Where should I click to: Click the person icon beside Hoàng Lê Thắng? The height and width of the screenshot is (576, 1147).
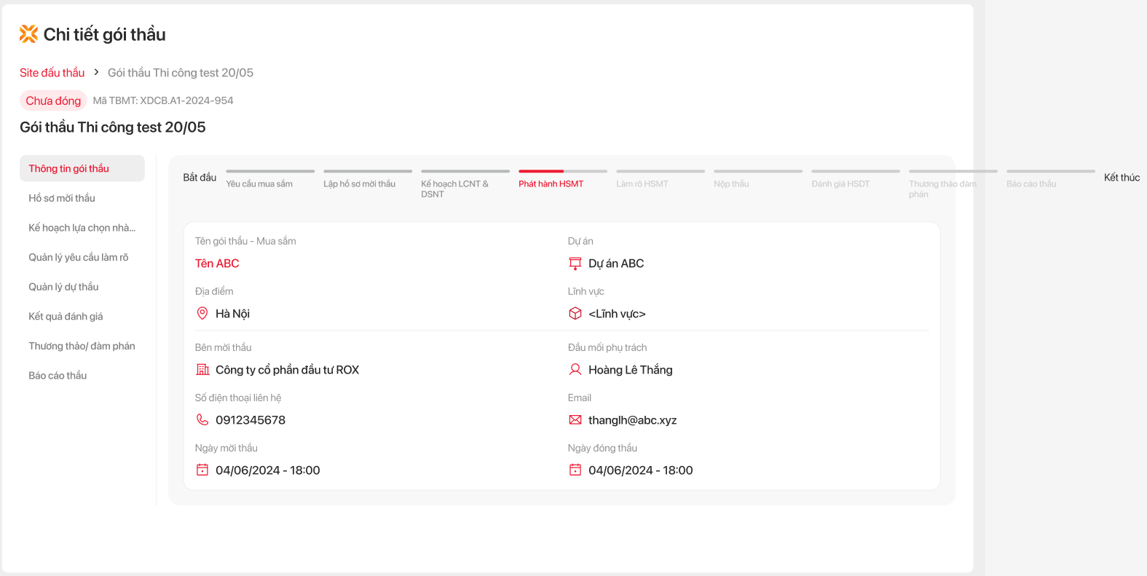(575, 370)
